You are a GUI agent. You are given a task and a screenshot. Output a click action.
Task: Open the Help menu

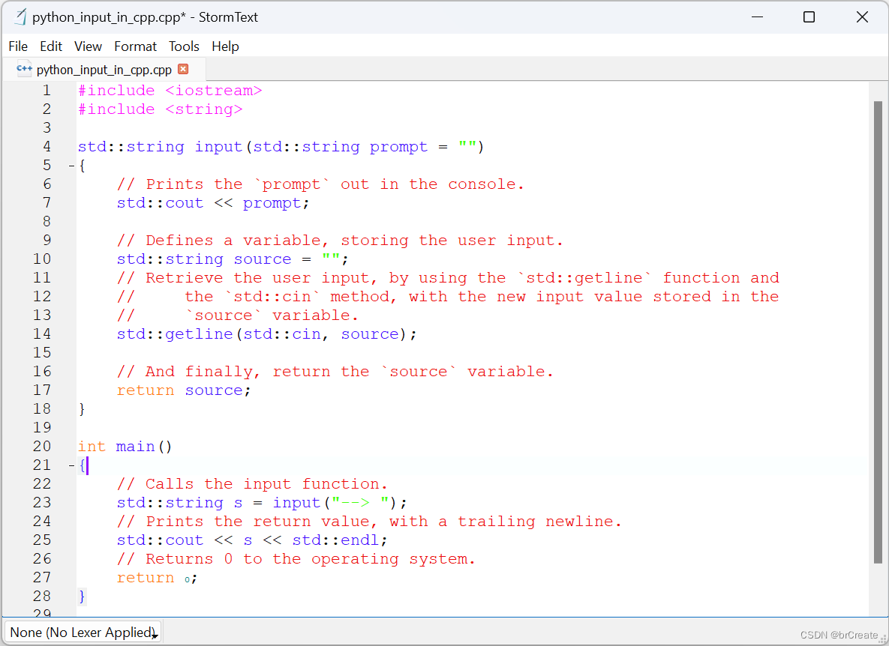coord(225,46)
